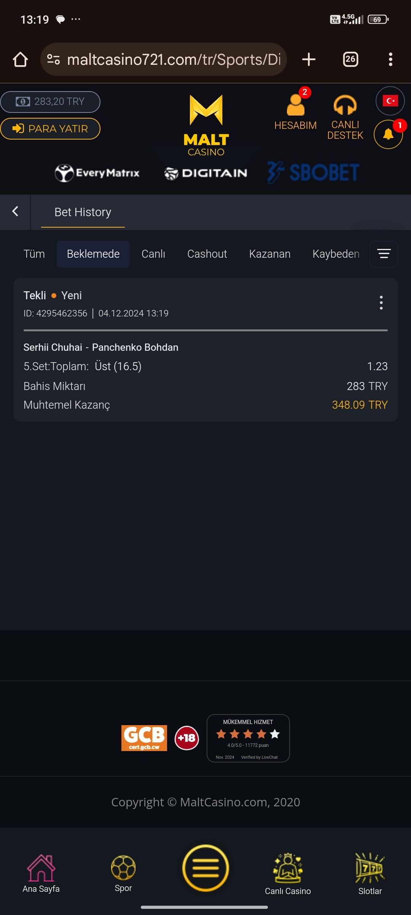The image size is (411, 915).
Task: Open three-dot options for bet 4295462356
Action: [381, 303]
